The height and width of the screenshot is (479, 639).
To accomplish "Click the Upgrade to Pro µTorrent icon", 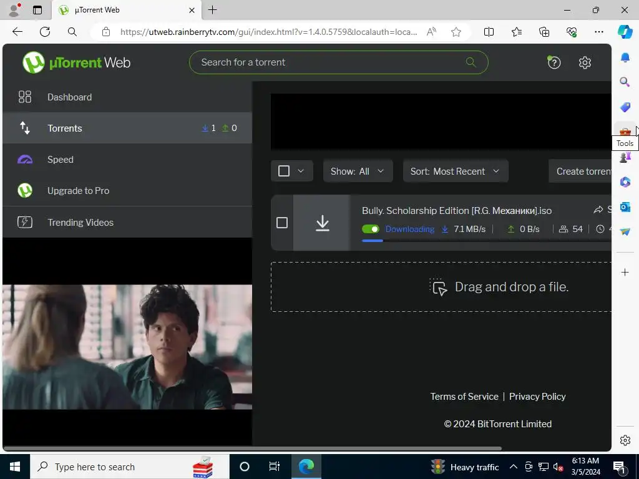I will tap(25, 190).
